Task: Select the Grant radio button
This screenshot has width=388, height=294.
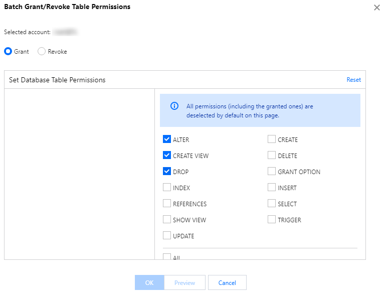Action: coord(8,51)
